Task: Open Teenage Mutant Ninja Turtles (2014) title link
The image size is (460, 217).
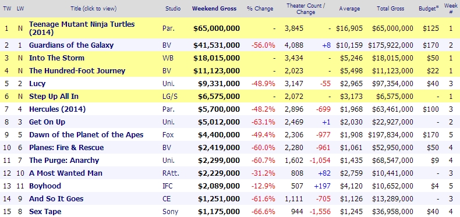Action: point(82,28)
